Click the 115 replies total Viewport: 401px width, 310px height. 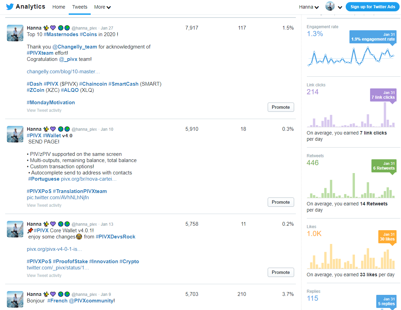coord(312,299)
